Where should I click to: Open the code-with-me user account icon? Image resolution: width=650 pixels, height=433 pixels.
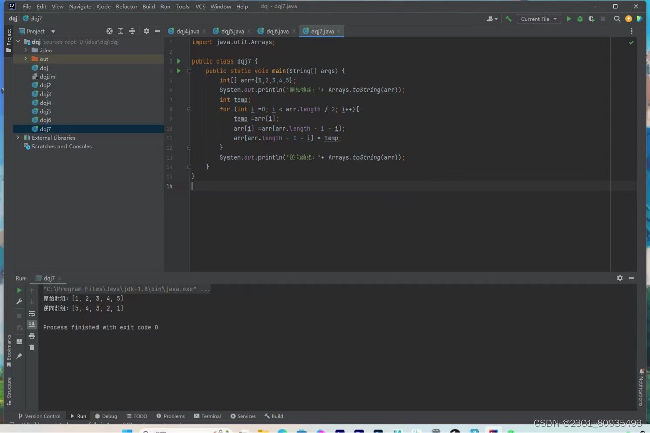492,19
